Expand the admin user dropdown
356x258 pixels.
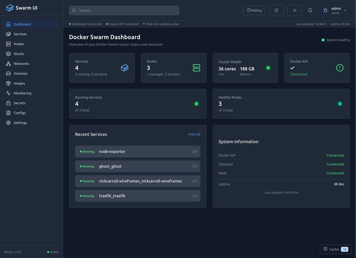pyautogui.click(x=335, y=10)
